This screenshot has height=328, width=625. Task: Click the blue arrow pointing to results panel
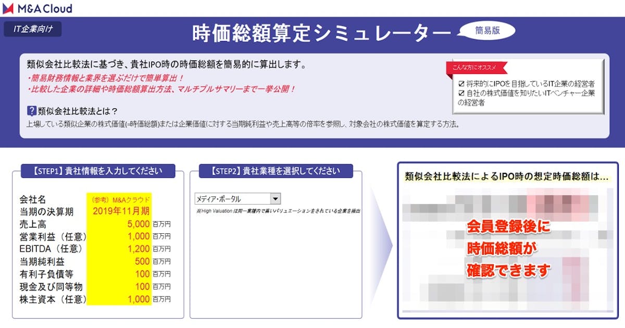pyautogui.click(x=375, y=242)
